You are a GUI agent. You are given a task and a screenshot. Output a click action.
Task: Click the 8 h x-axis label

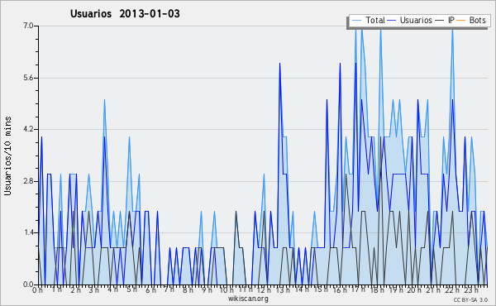tap(188, 290)
